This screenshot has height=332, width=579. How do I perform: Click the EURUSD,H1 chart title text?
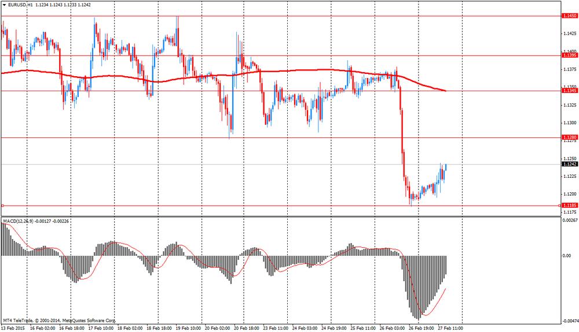[20, 5]
